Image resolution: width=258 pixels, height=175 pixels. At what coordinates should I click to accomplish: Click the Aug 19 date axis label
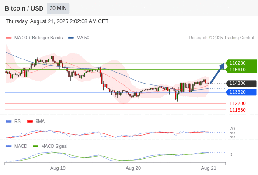pos(58,168)
